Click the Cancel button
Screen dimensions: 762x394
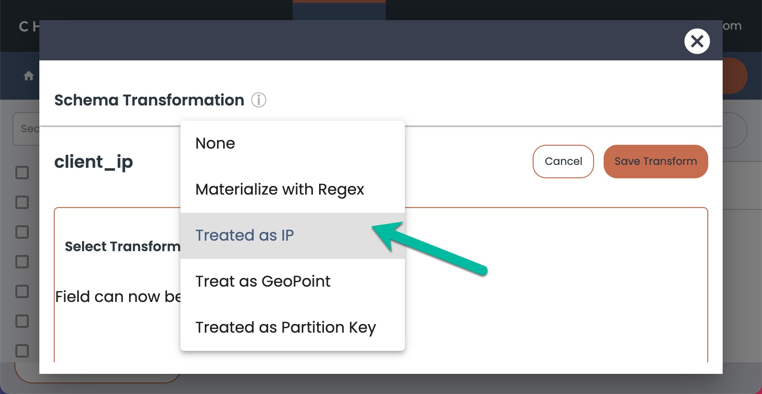[563, 162]
